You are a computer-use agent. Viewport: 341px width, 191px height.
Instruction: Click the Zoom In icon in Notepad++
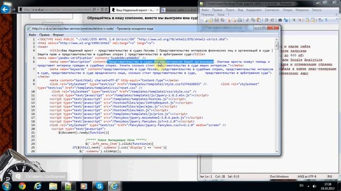294,20
